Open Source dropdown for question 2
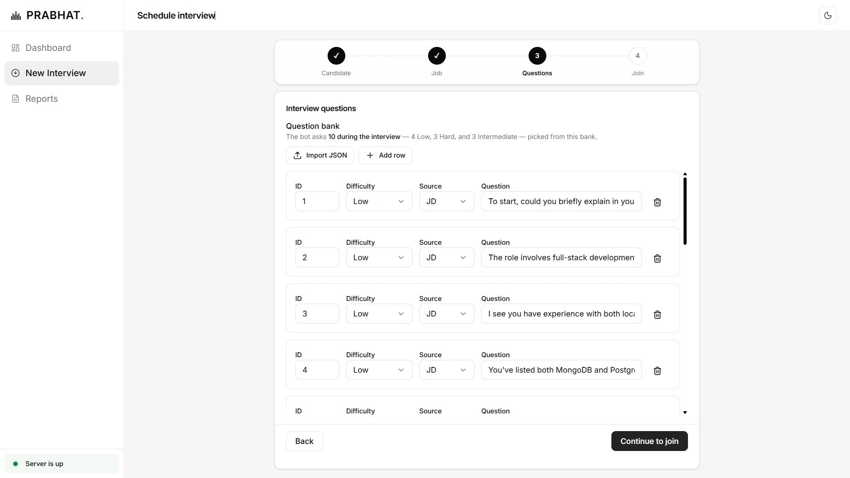Screen dimensions: 850x478 [x=447, y=258]
